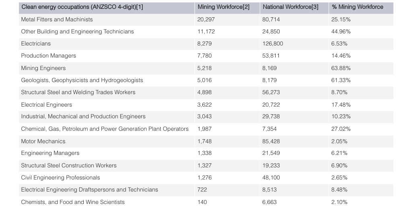Click the percentage value 63.88%
This screenshot has height=206, width=412.
341,68
